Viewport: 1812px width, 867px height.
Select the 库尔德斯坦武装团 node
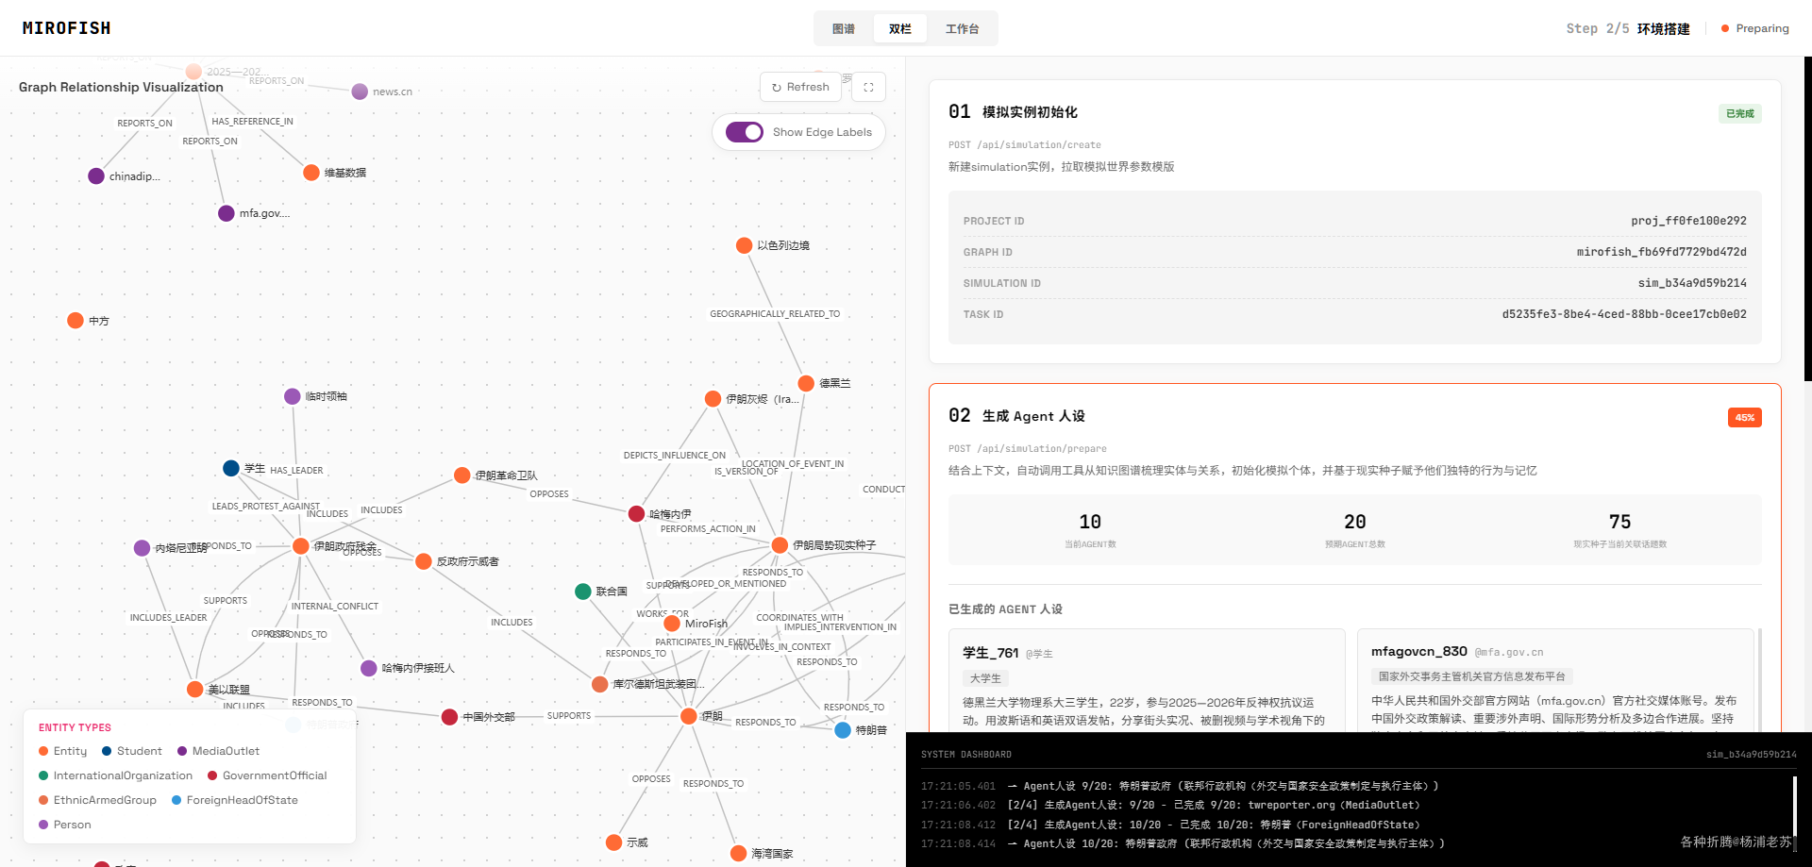click(600, 684)
